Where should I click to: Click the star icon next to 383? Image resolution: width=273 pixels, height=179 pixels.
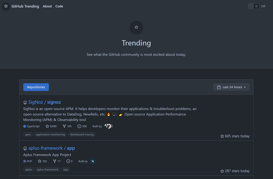point(40,161)
